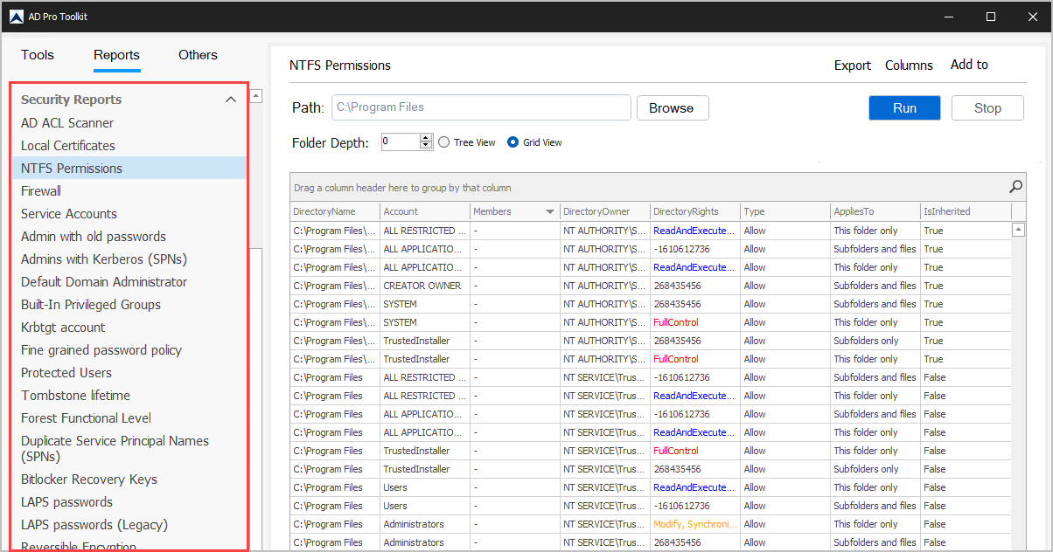Click the Stop button

coord(987,107)
